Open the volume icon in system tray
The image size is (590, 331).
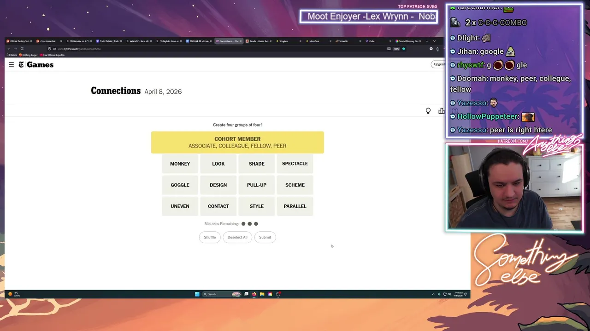pyautogui.click(x=449, y=294)
